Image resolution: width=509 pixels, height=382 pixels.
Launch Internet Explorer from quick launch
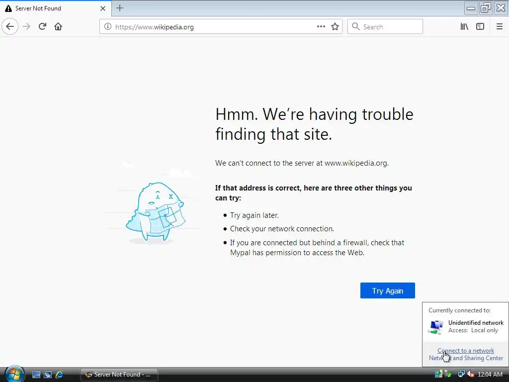point(59,375)
